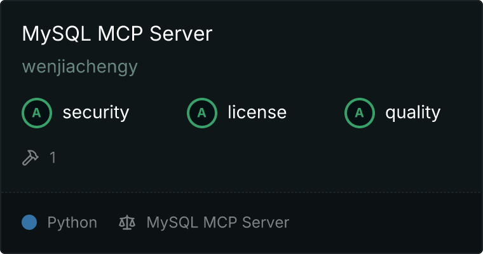Select the security rating label
483x254 pixels.
(x=96, y=112)
